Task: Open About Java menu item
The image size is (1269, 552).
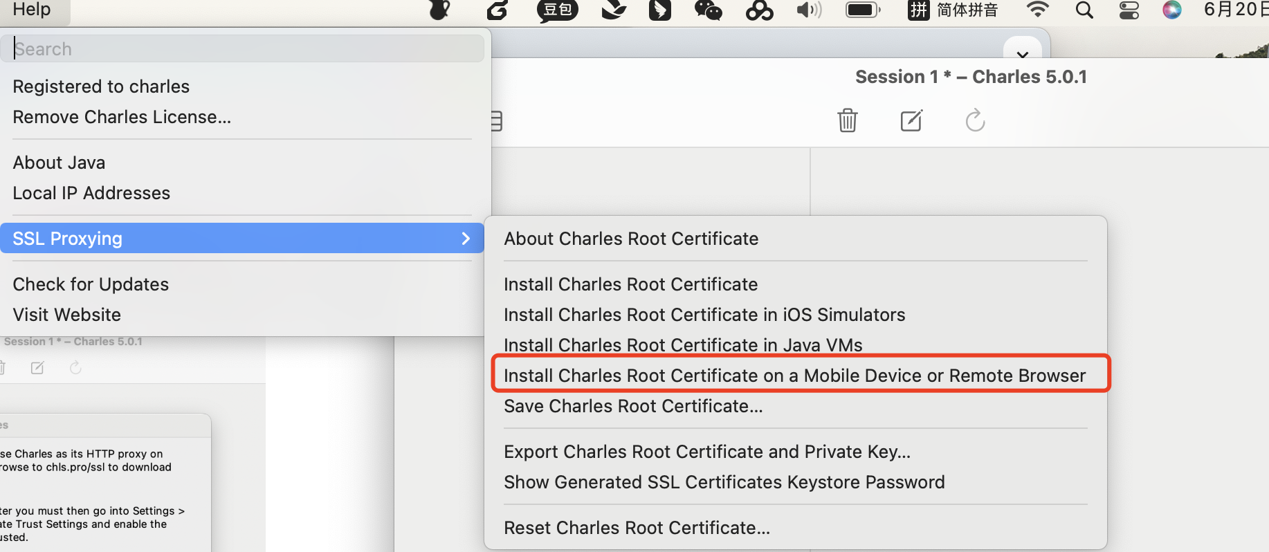Action: (x=59, y=163)
